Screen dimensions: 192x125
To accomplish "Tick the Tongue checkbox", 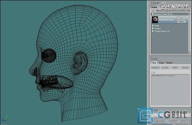I will (x=153, y=28).
